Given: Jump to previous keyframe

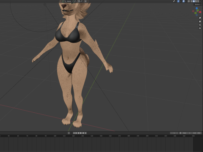Looking at the screenshot, I should [x=76, y=133].
